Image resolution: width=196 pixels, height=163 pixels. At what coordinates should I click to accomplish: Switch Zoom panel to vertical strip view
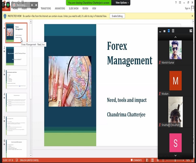click(x=169, y=31)
